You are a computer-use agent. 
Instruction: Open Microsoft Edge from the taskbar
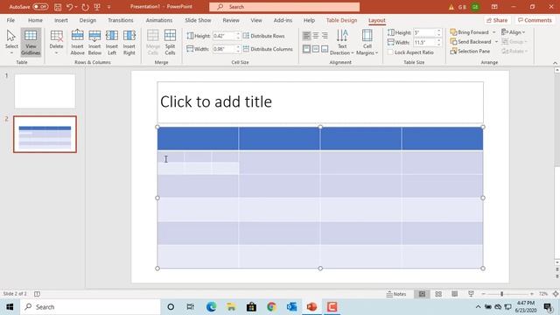click(211, 307)
